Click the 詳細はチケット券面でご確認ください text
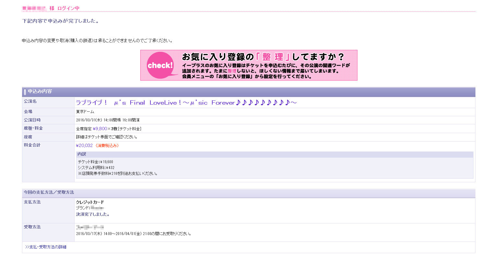 coord(107,137)
